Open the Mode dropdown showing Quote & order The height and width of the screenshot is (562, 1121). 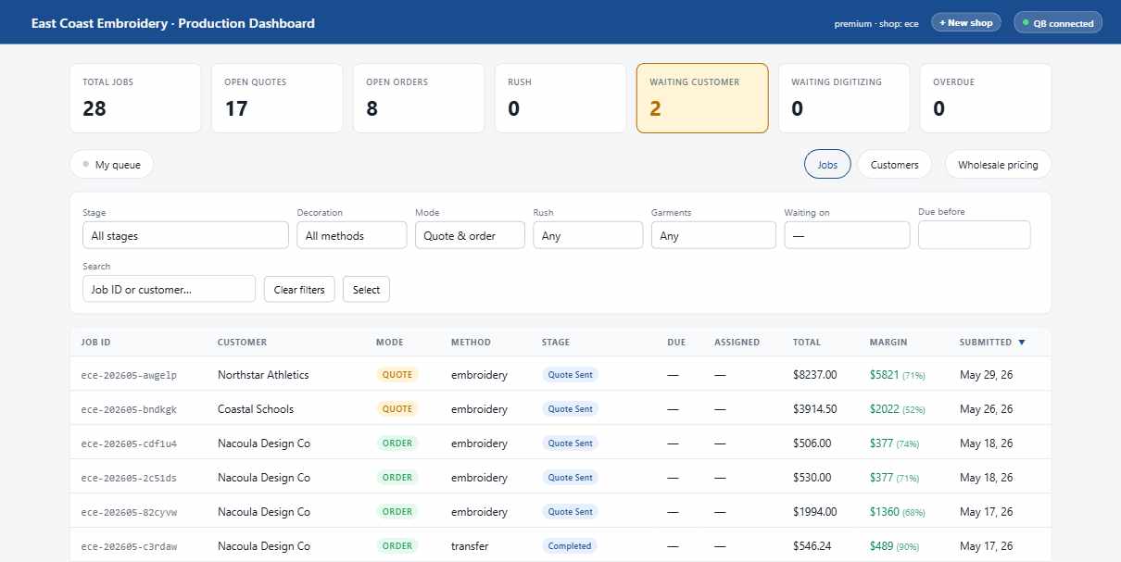click(470, 235)
